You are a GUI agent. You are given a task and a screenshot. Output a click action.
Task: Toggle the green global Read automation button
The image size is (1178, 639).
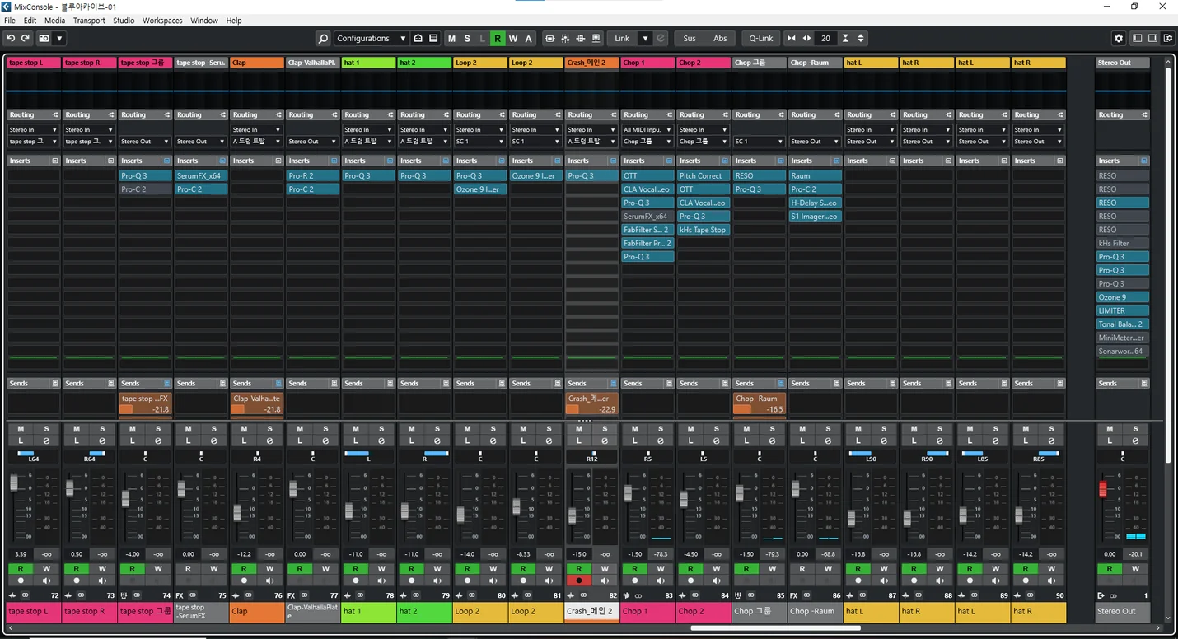coord(498,38)
